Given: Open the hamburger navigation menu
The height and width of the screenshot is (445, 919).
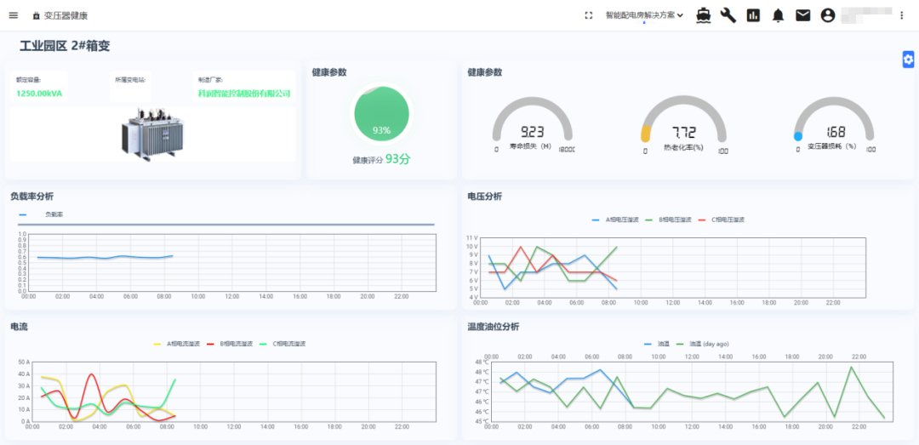Looking at the screenshot, I should pyautogui.click(x=13, y=15).
